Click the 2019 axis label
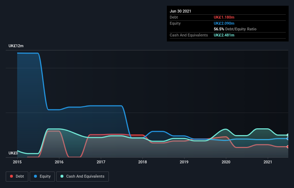Image resolution: width=294 pixels, height=188 pixels. [184, 162]
